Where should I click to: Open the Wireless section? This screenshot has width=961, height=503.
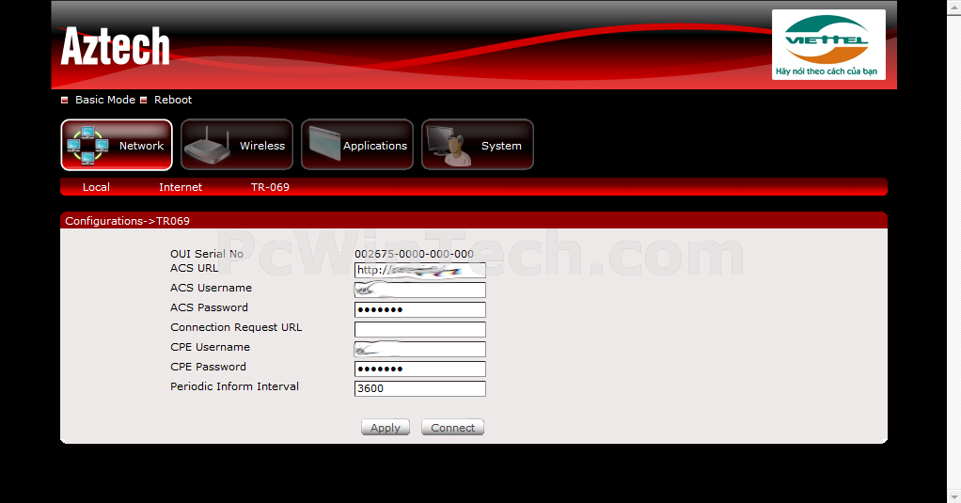[x=237, y=145]
